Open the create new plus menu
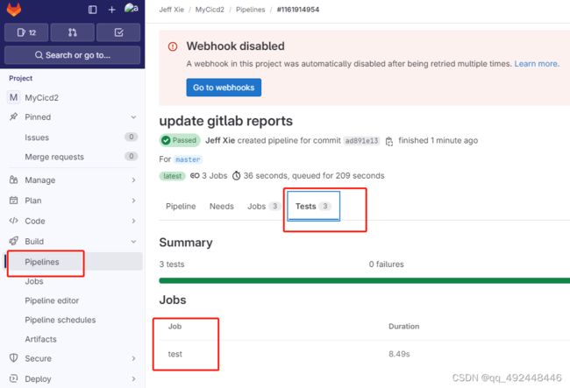The image size is (570, 388). 112,10
